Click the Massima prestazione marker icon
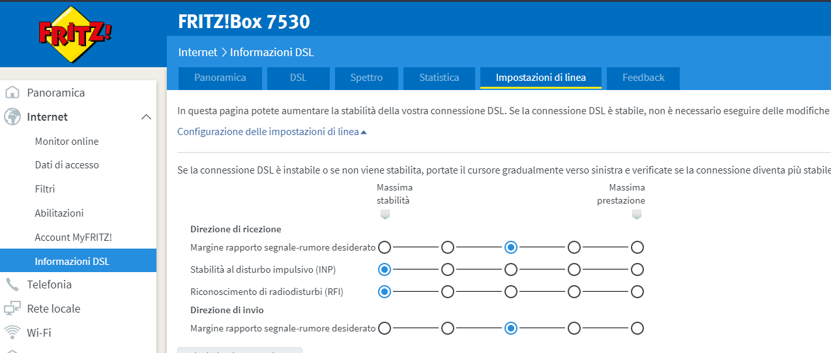This screenshot has height=353, width=831. tap(637, 214)
